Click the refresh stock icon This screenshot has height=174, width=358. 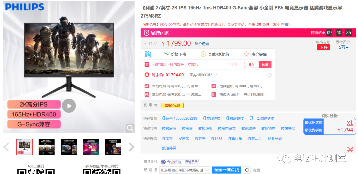(247, 170)
